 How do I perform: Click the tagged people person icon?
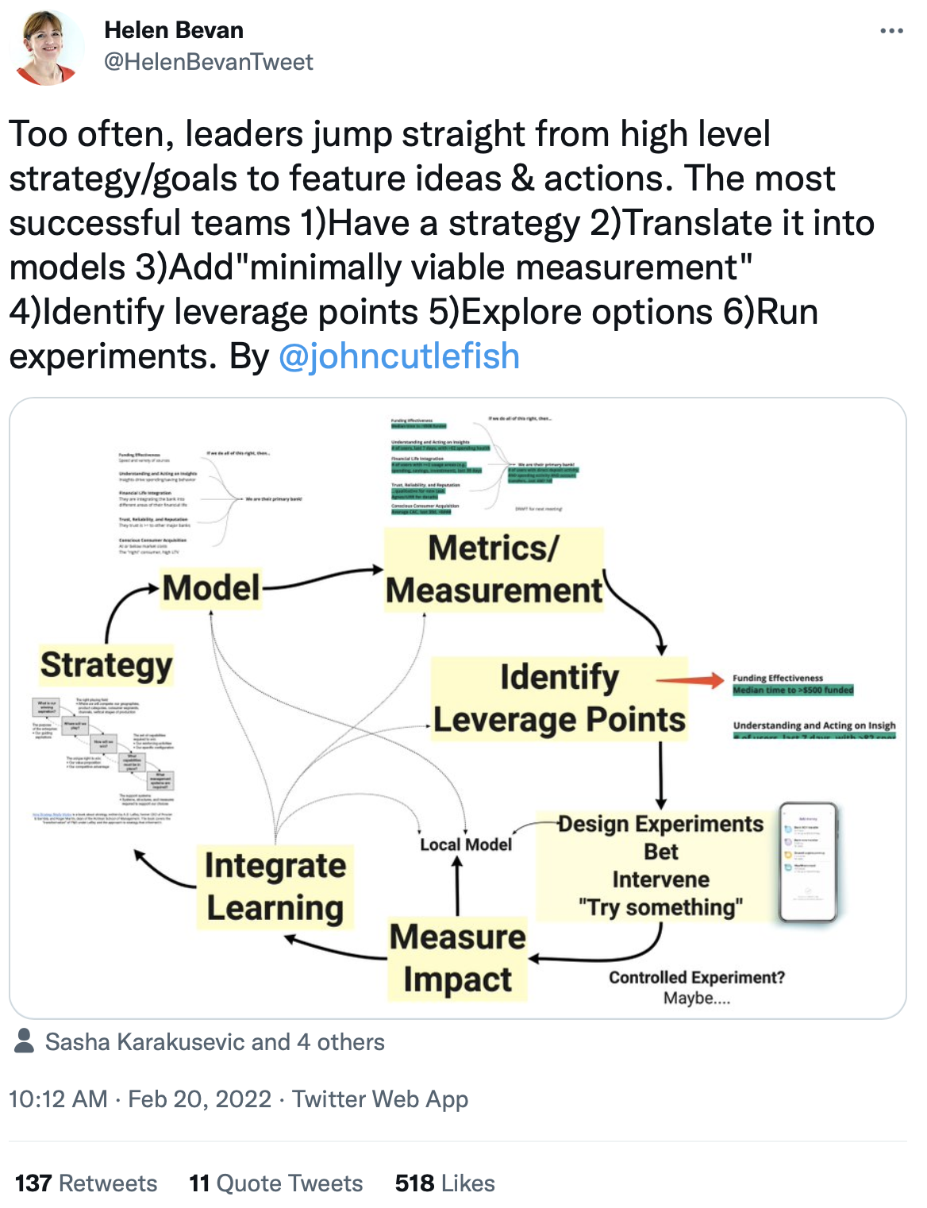point(25,1041)
